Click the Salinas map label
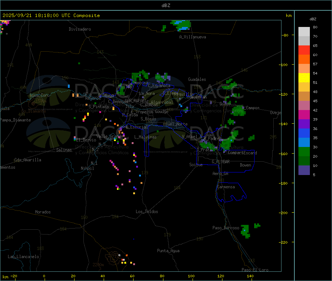The height and width of the screenshot is (281, 332). pyautogui.click(x=64, y=150)
